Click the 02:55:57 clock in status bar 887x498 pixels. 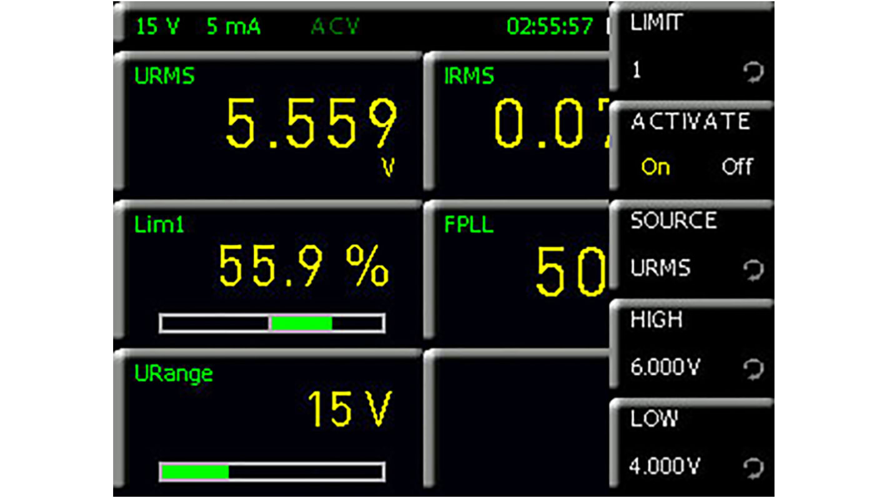pyautogui.click(x=550, y=27)
